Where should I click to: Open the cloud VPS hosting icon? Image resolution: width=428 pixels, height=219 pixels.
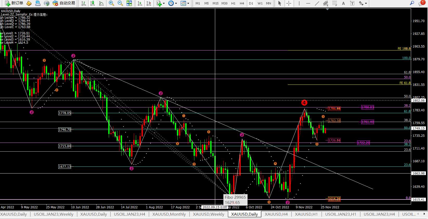click(38, 3)
